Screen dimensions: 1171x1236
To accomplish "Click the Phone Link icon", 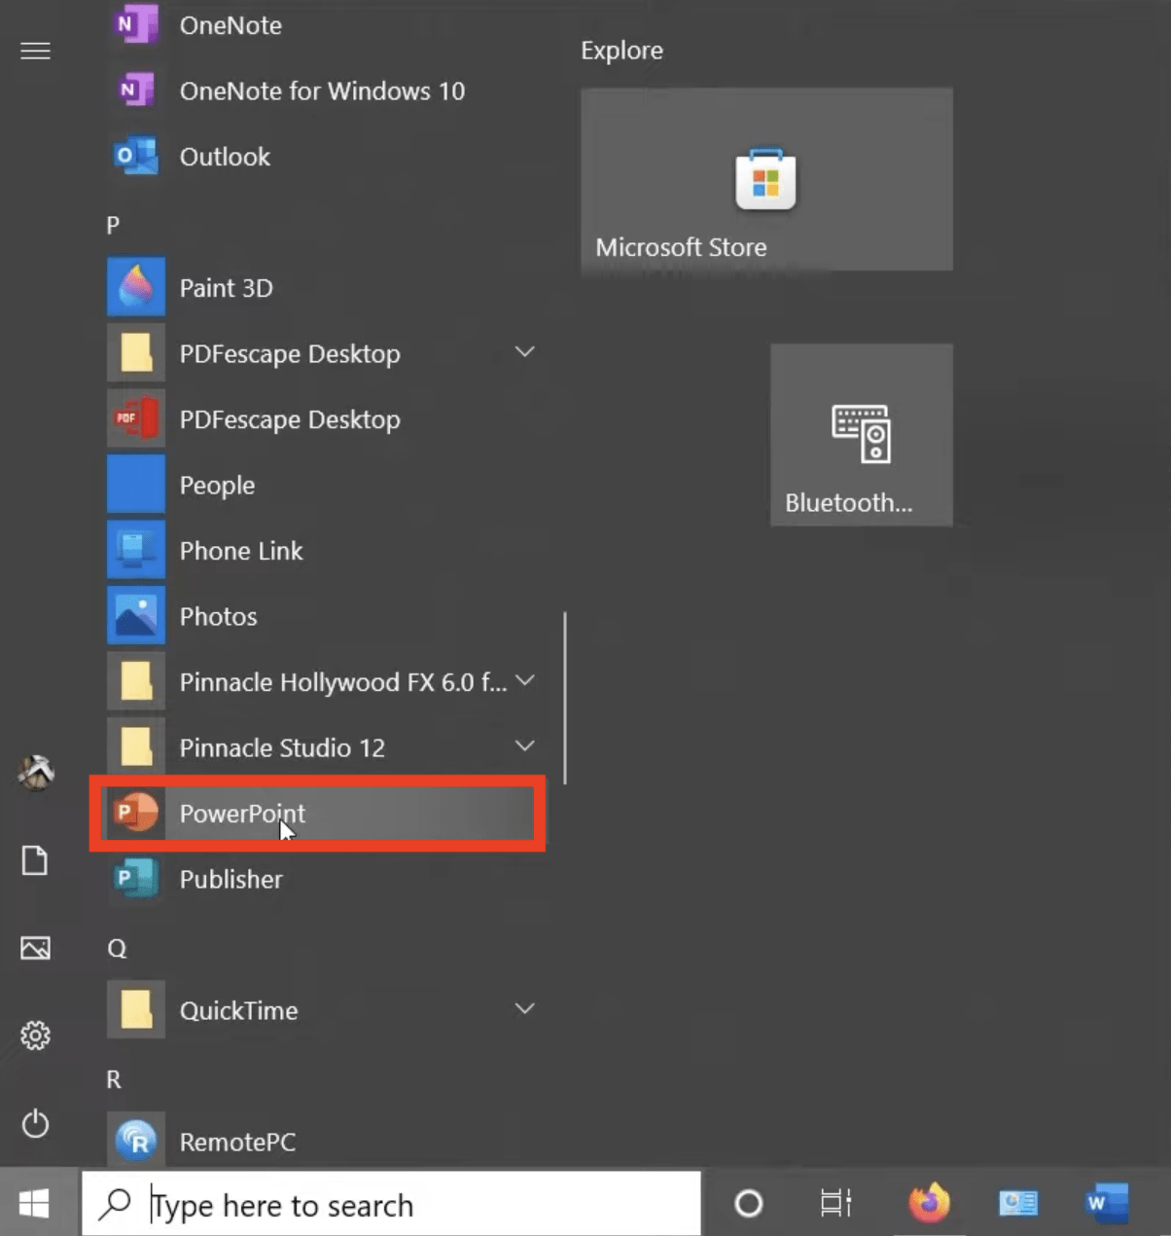I will [x=136, y=550].
